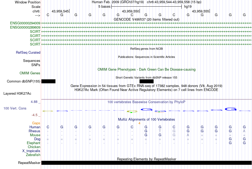Screen dimensions: 252x169
Task: Click the Rhesus species label
Action: (x=34, y=131)
